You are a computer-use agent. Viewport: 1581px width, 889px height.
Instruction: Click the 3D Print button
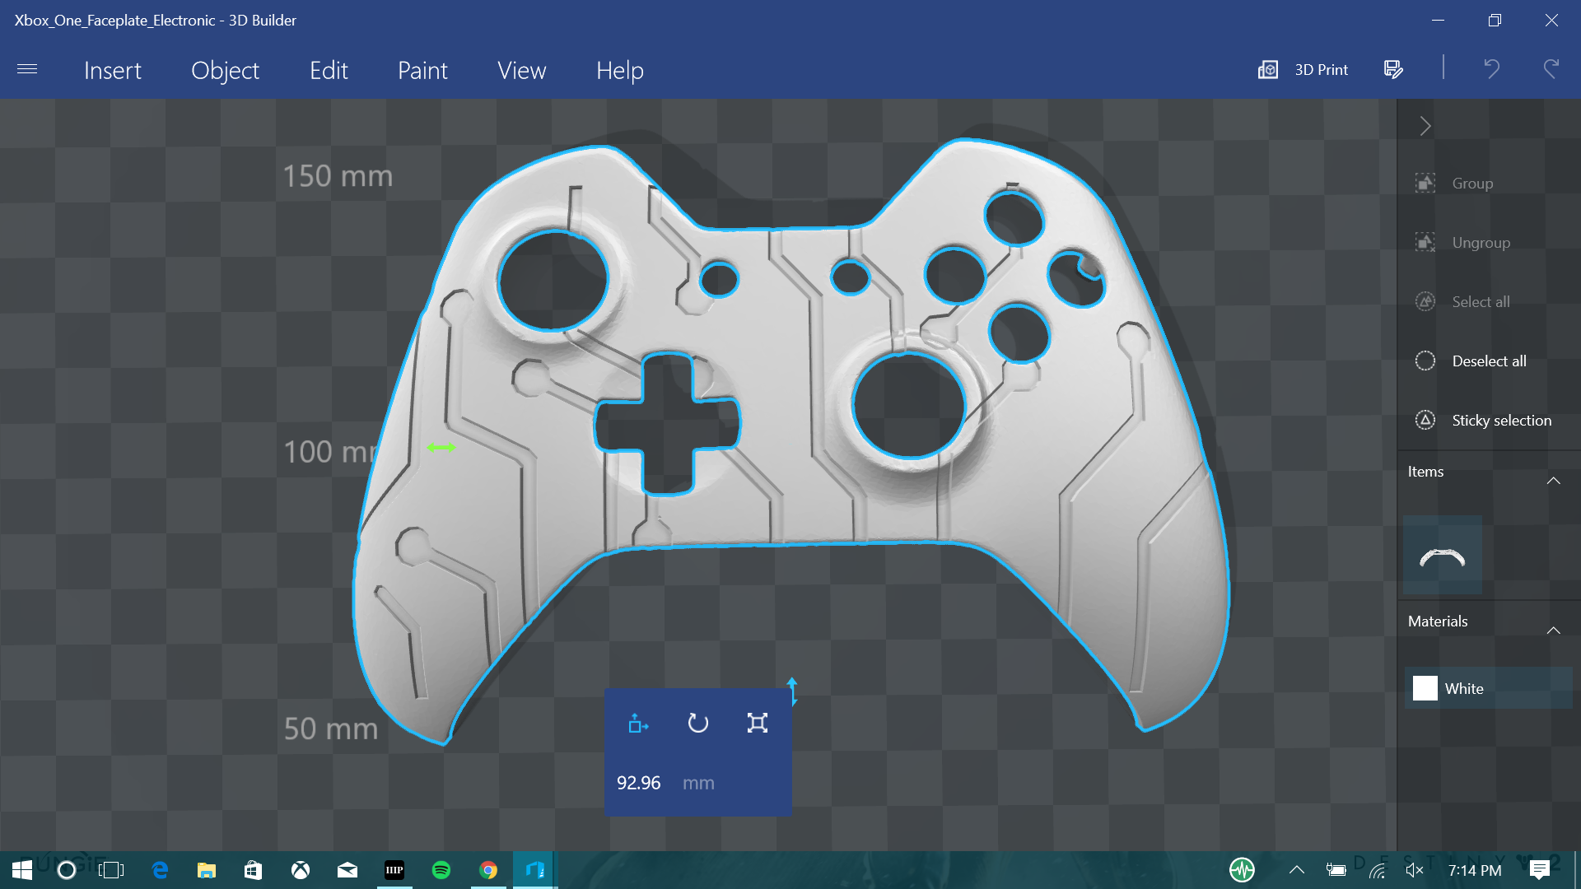(1303, 70)
